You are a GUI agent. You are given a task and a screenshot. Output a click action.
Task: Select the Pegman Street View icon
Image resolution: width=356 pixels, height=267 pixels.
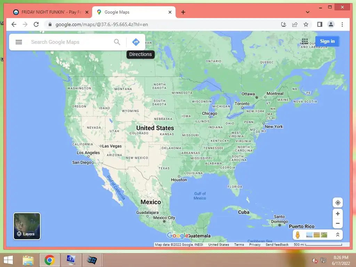(x=298, y=235)
